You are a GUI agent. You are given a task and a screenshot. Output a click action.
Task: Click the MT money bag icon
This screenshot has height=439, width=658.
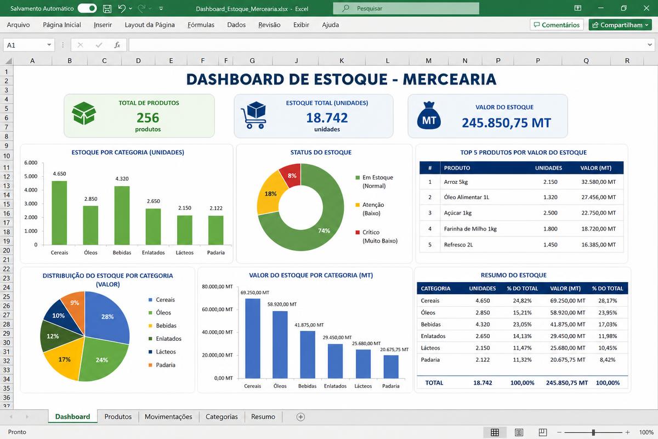pos(429,116)
